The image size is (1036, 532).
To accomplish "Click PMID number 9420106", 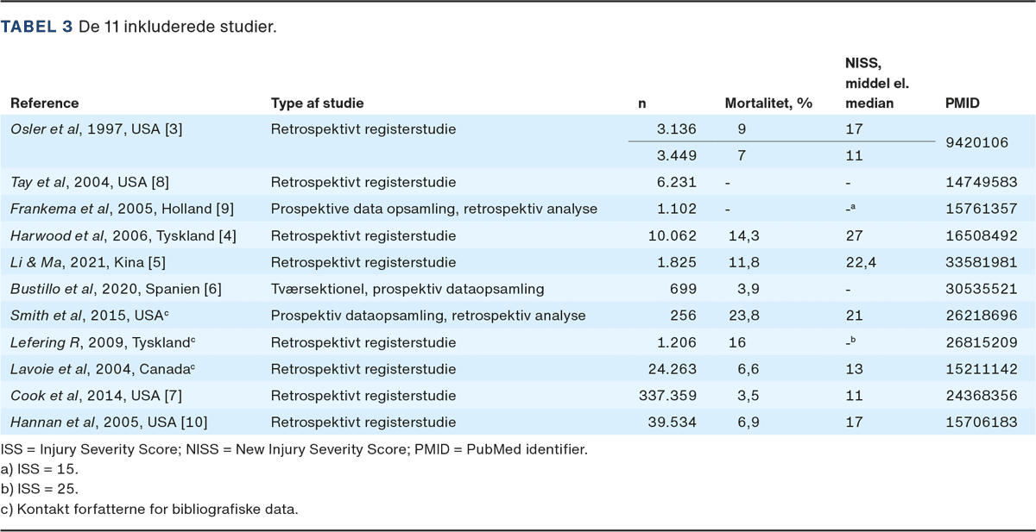I will [x=977, y=143].
